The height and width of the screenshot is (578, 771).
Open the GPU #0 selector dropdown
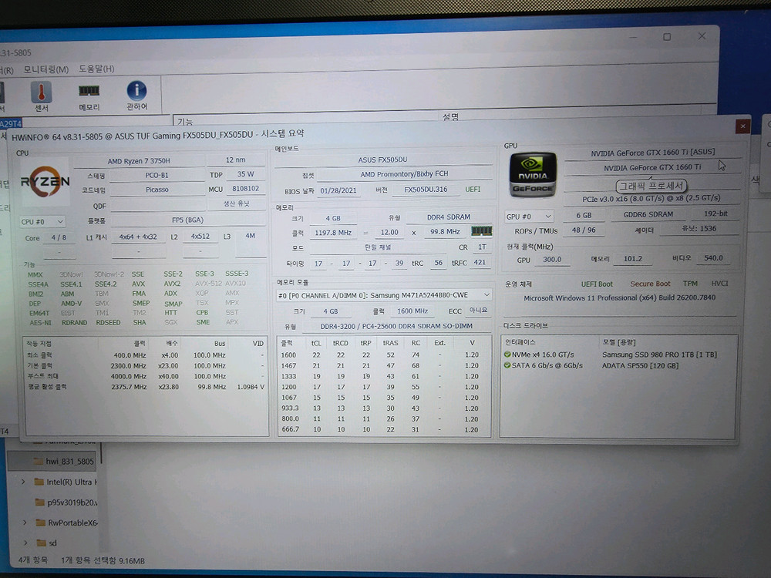(x=529, y=217)
